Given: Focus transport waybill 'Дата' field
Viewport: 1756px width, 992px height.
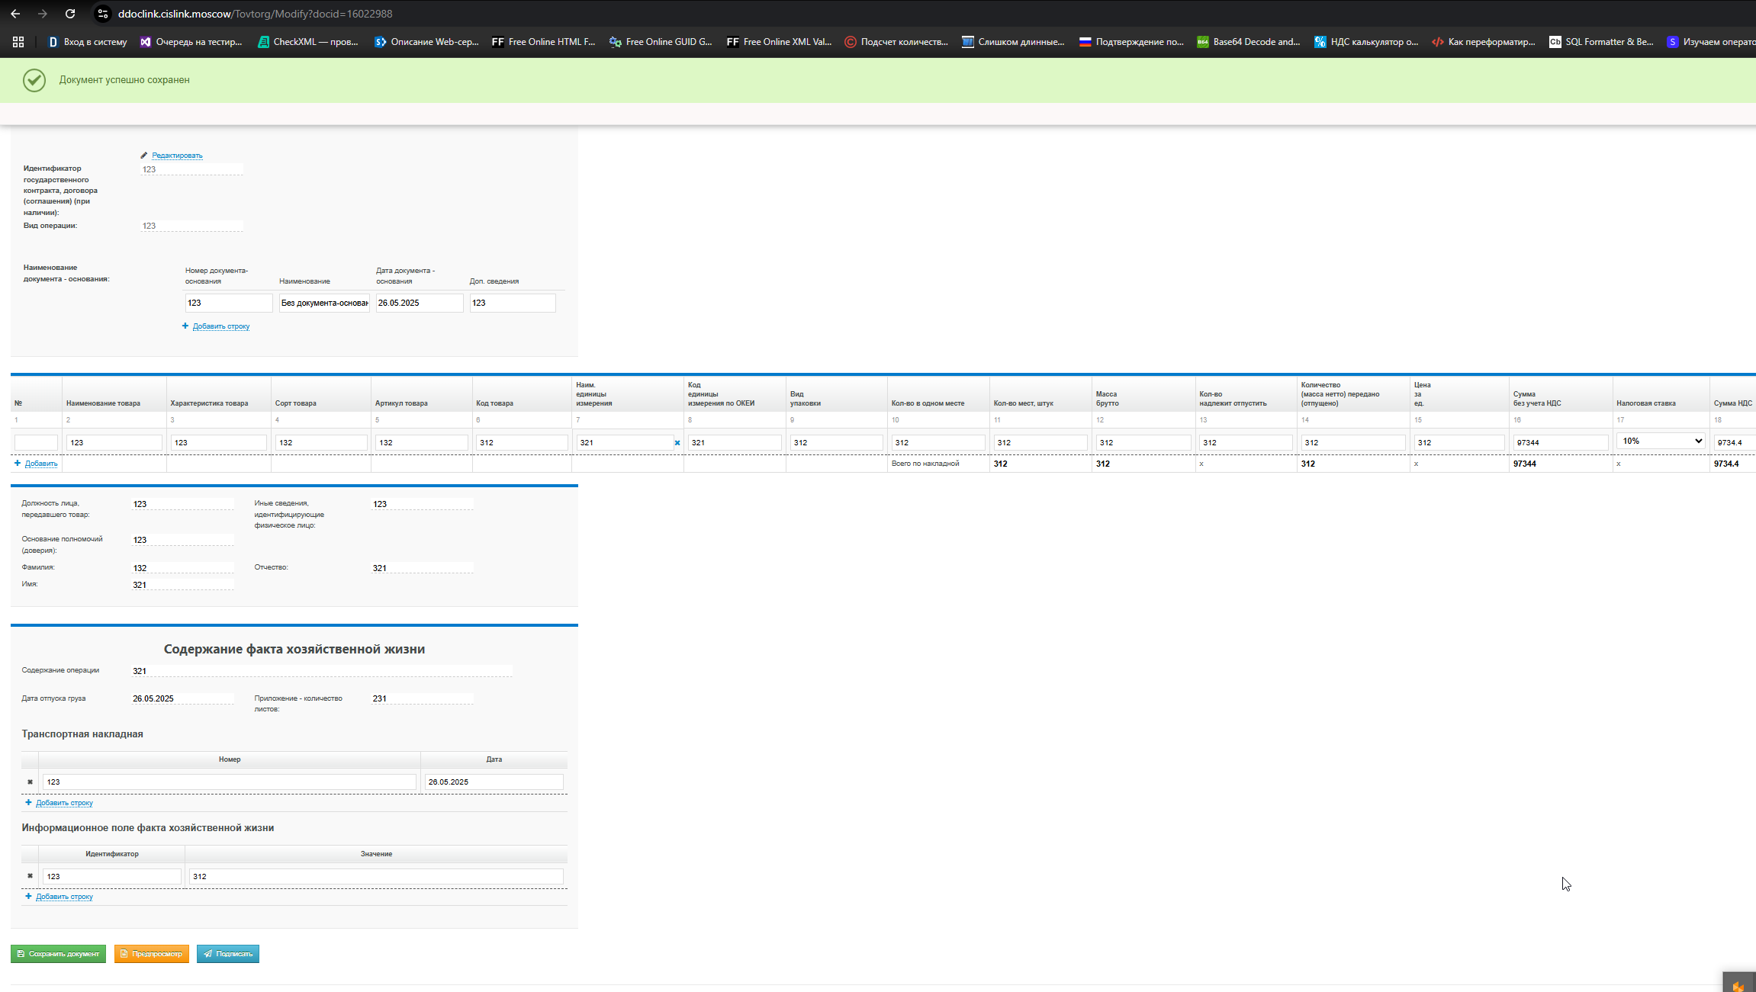Looking at the screenshot, I should (494, 782).
